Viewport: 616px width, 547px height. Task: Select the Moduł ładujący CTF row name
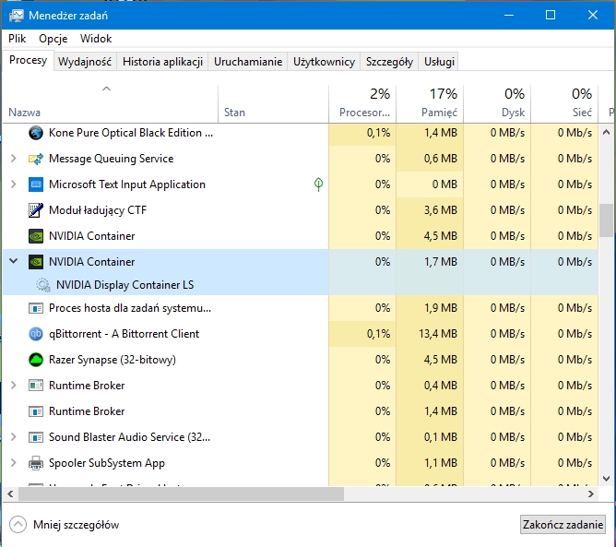click(x=98, y=210)
